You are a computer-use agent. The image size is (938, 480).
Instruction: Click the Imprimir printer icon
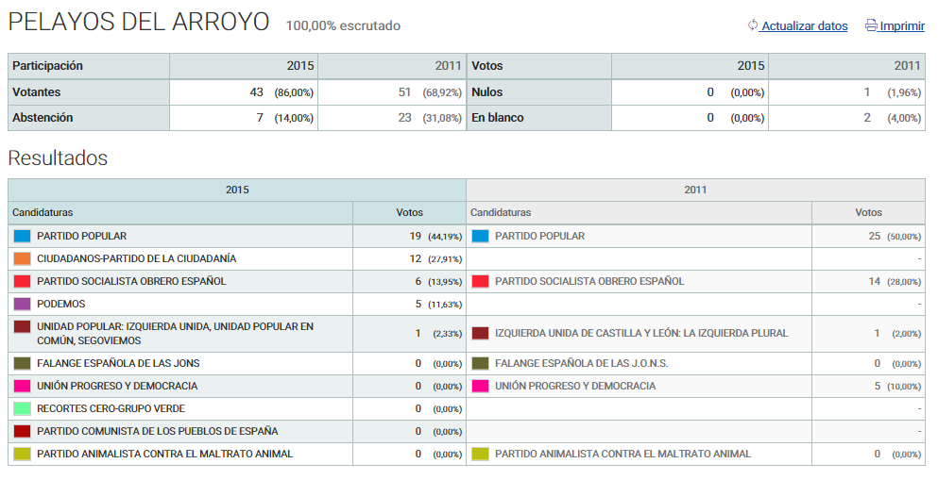tap(871, 25)
